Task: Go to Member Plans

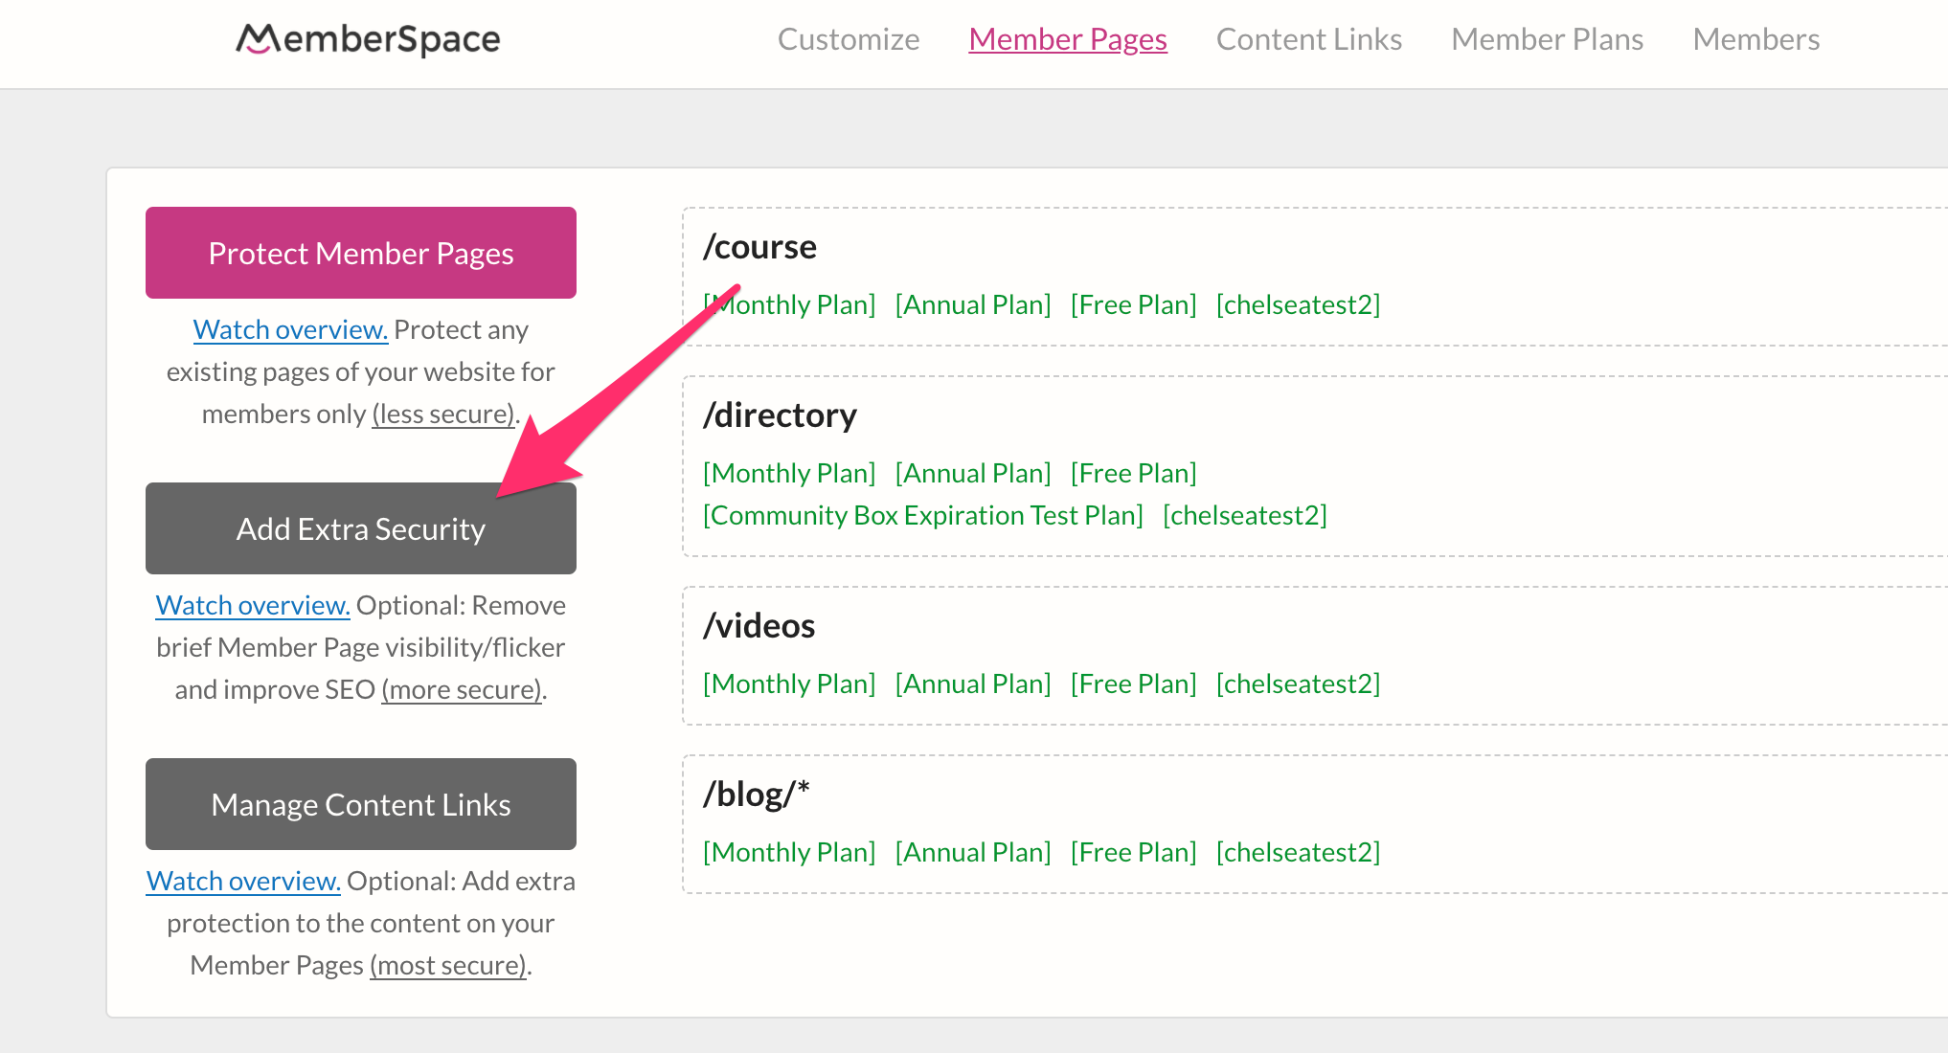Action: coord(1546,38)
